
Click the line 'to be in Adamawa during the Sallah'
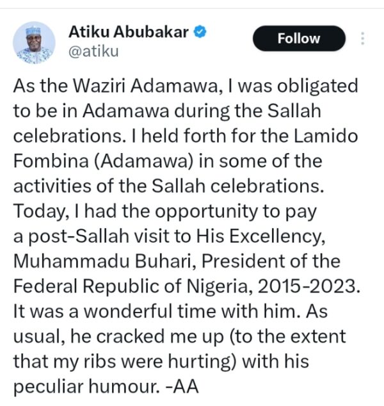[167, 111]
